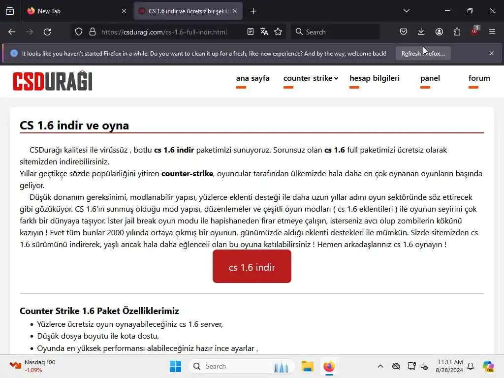Expand the List all tabs chevron
Image resolution: width=504 pixels, height=378 pixels.
[x=406, y=11]
